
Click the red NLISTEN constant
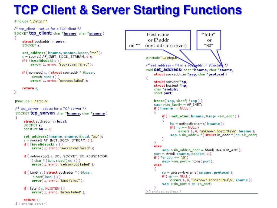(x=53, y=188)
